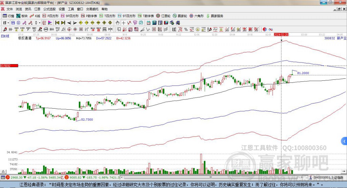The height and width of the screenshot is (188, 347).
Task: Open the 文件 menu
Action: click(9, 9)
